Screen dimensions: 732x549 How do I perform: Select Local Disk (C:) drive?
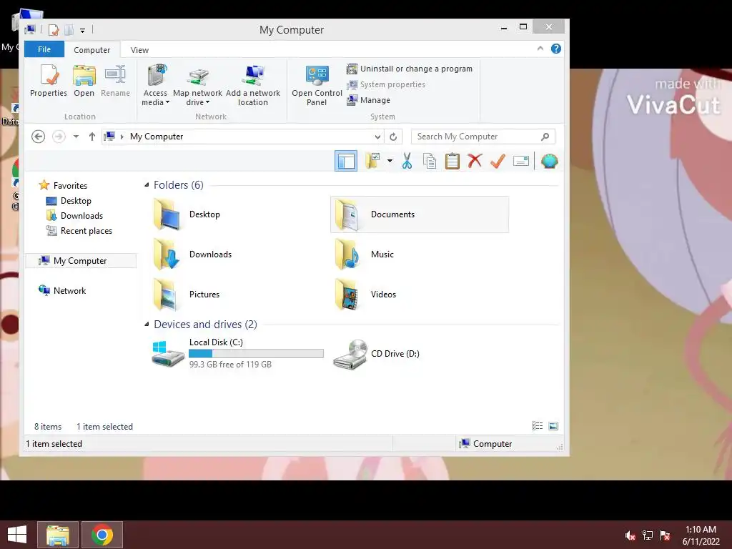[237, 353]
